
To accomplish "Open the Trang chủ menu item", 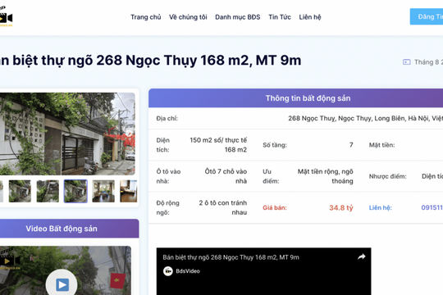I will click(145, 17).
